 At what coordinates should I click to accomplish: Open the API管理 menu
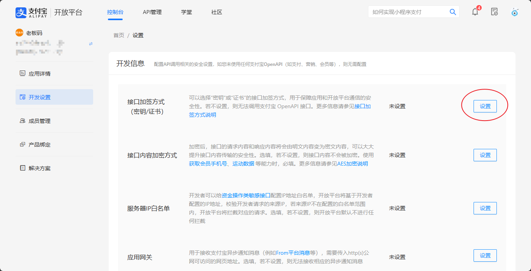(152, 12)
